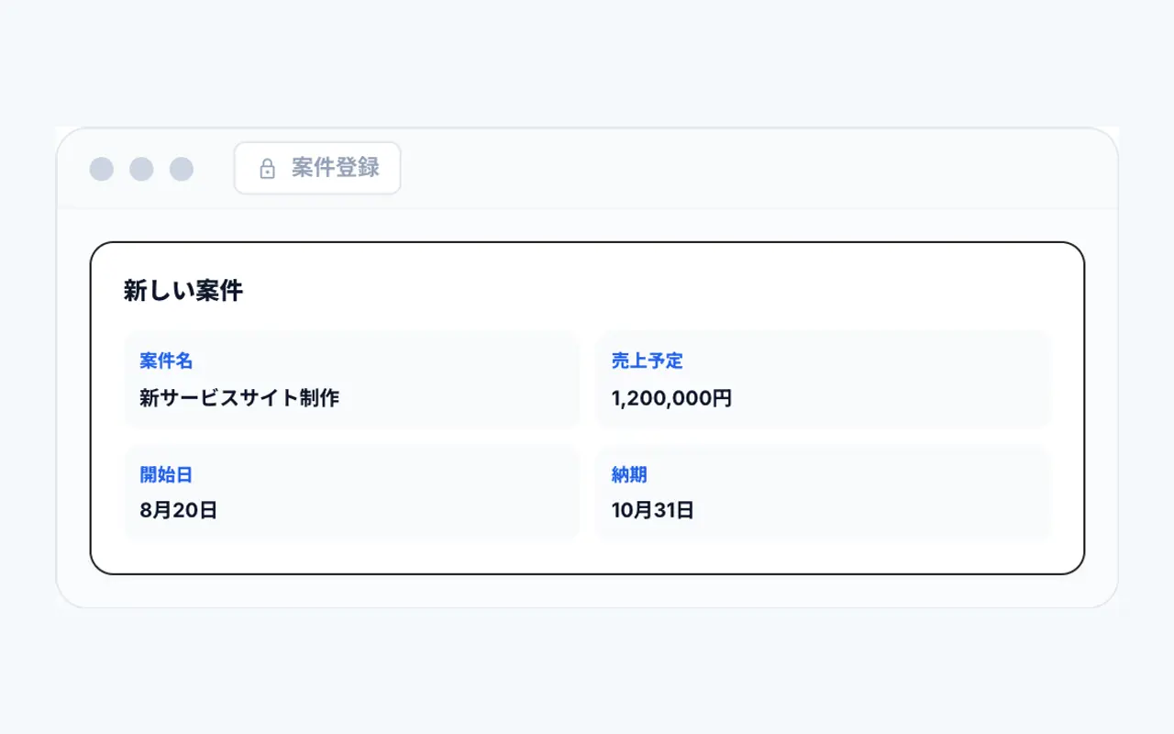Click the 案件名 field label
The height and width of the screenshot is (734, 1174).
pos(166,361)
